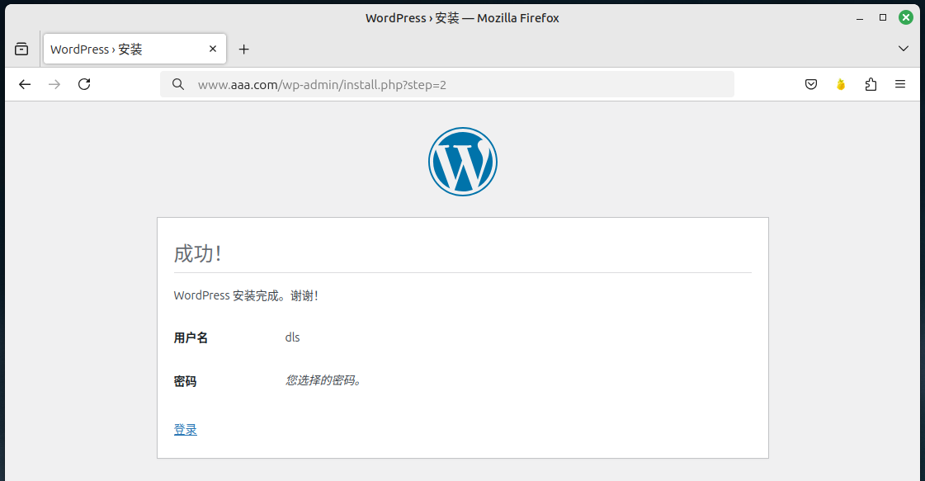This screenshot has width=925, height=481.
Task: Click the WordPress 安装完成。谢谢! message
Action: (246, 295)
